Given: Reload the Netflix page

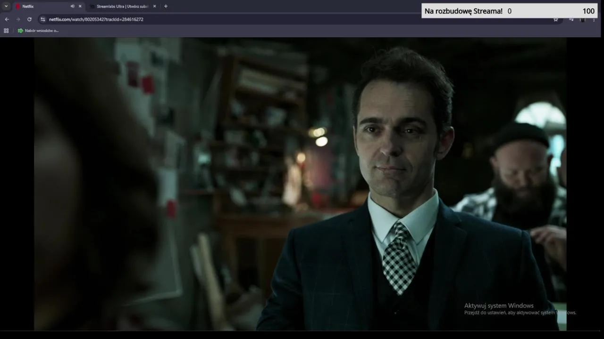Looking at the screenshot, I should pyautogui.click(x=29, y=19).
